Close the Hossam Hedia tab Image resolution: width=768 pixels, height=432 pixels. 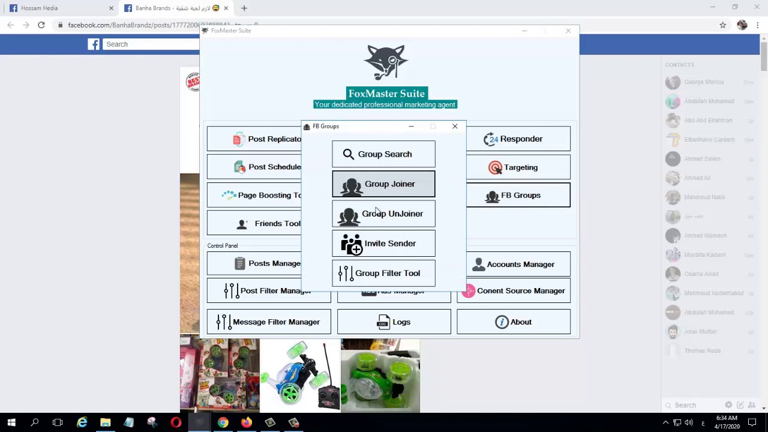click(111, 8)
